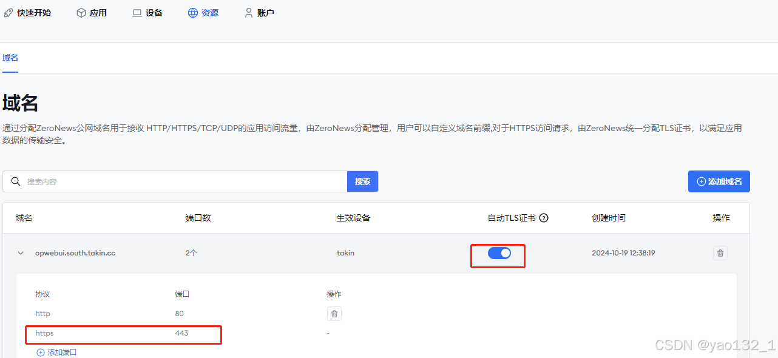Collapse the opwebui.south.takin.cc row chevron
The height and width of the screenshot is (358, 778).
tap(21, 253)
